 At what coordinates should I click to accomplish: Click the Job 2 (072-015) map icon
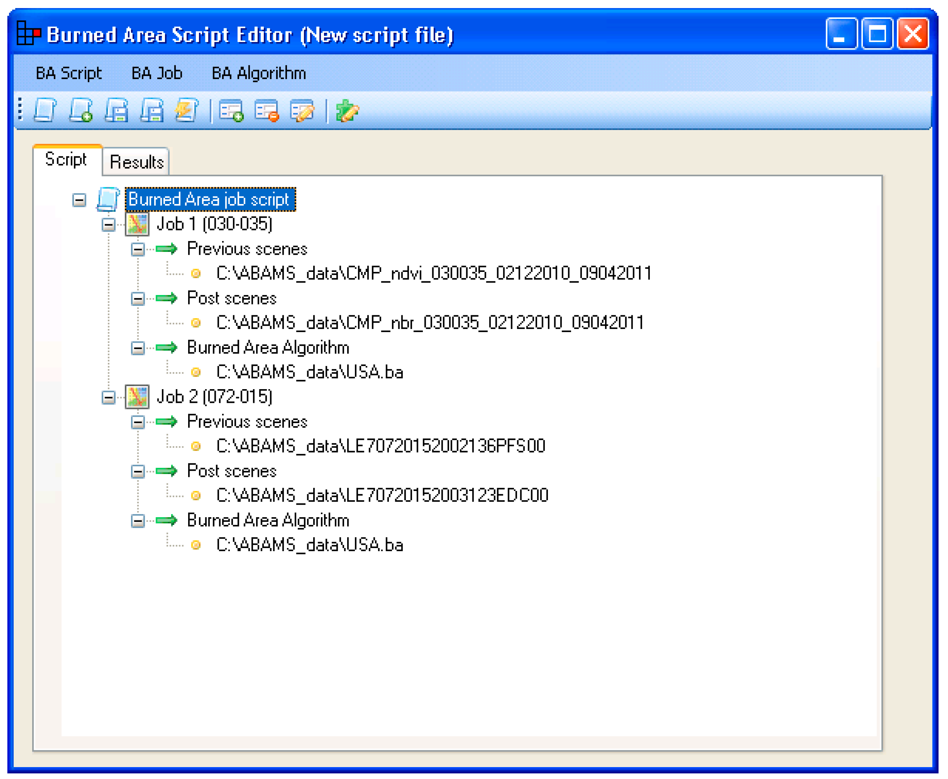pyautogui.click(x=137, y=397)
